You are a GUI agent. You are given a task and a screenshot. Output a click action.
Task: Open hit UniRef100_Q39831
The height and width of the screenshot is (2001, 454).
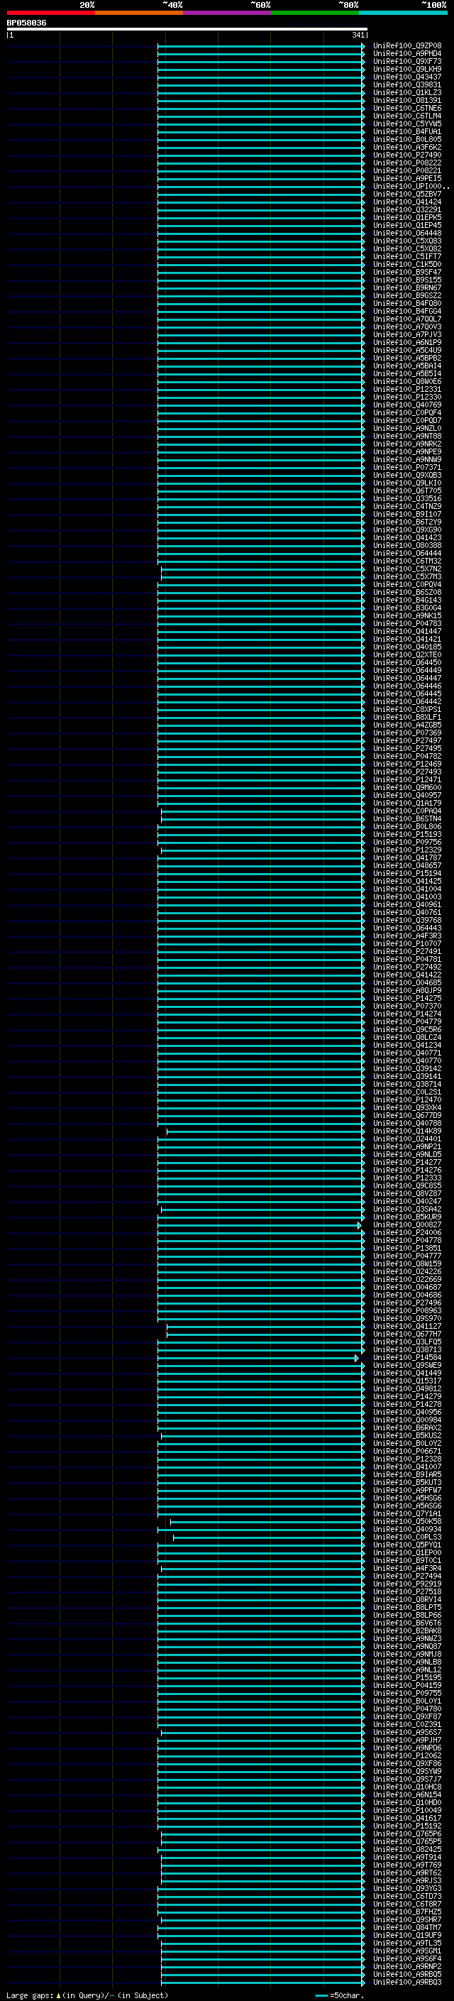click(x=406, y=84)
